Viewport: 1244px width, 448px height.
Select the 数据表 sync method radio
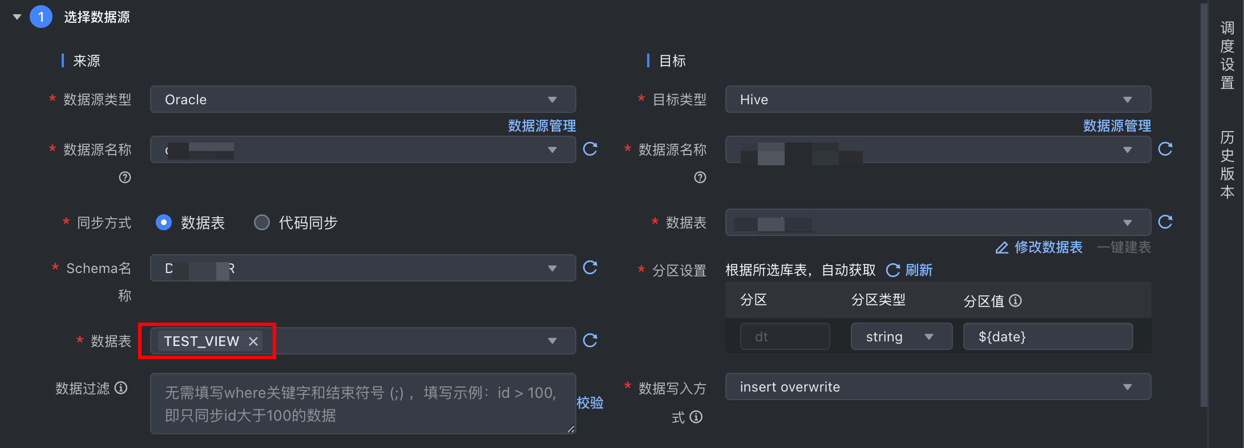tap(164, 222)
